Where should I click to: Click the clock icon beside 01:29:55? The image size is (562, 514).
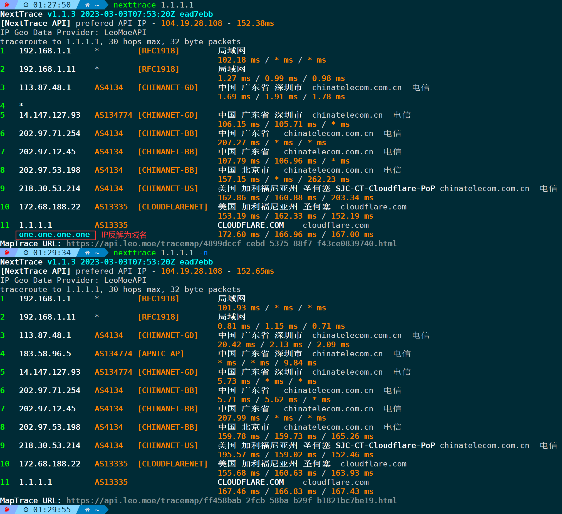click(26, 510)
